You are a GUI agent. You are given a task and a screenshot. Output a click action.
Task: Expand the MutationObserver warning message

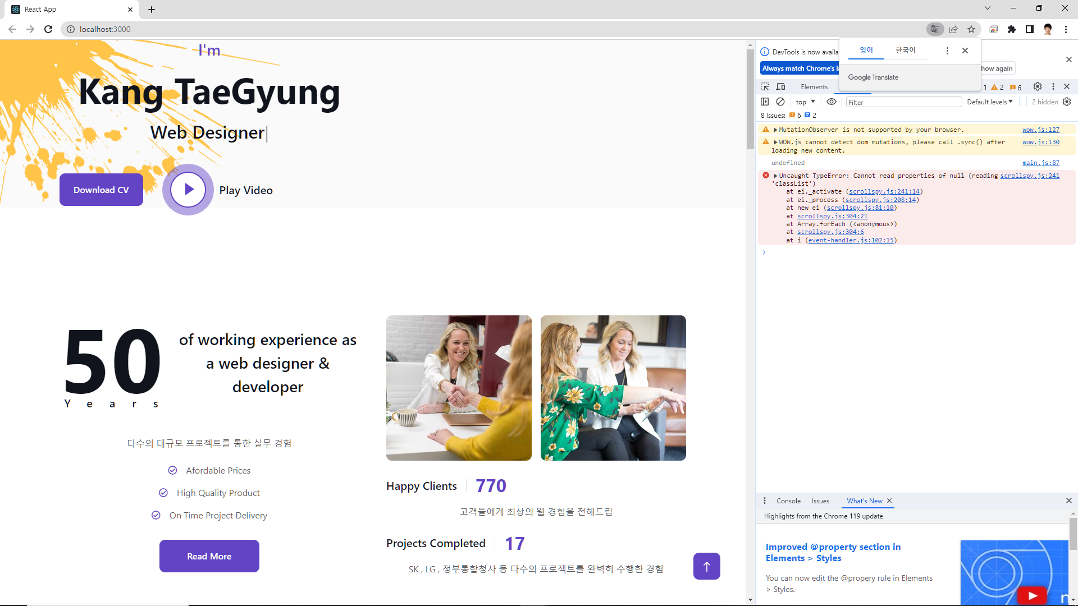[x=775, y=130]
